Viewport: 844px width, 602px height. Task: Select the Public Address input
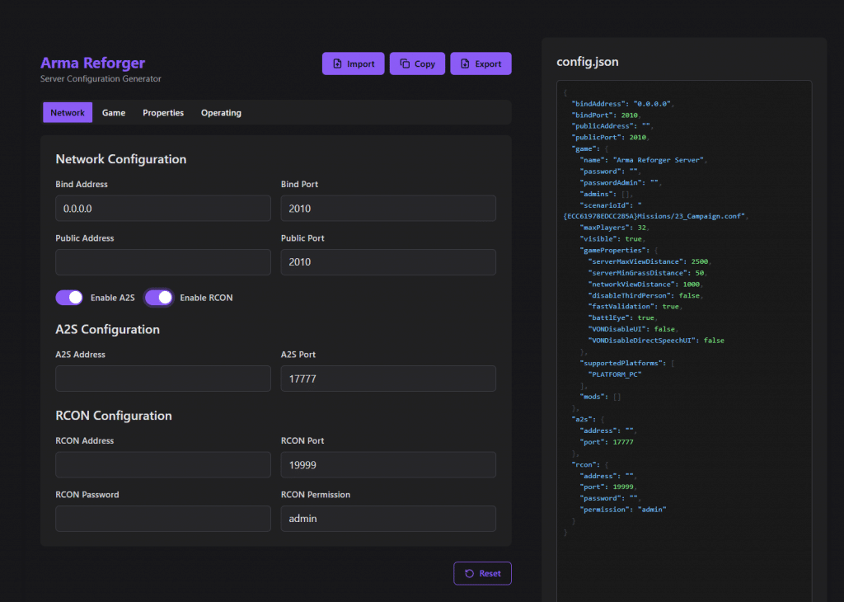point(162,261)
